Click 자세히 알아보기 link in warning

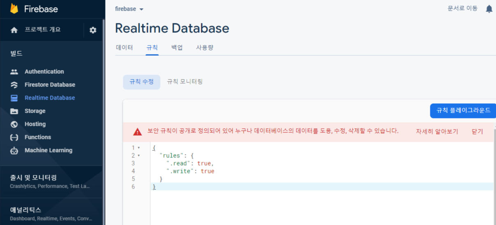tap(437, 132)
